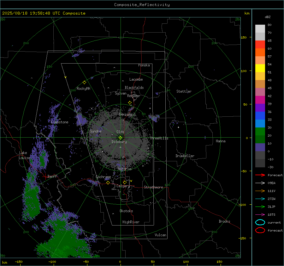Click the magenta 18TS arrow icon
The width and height of the screenshot is (284, 266).
tap(260, 215)
